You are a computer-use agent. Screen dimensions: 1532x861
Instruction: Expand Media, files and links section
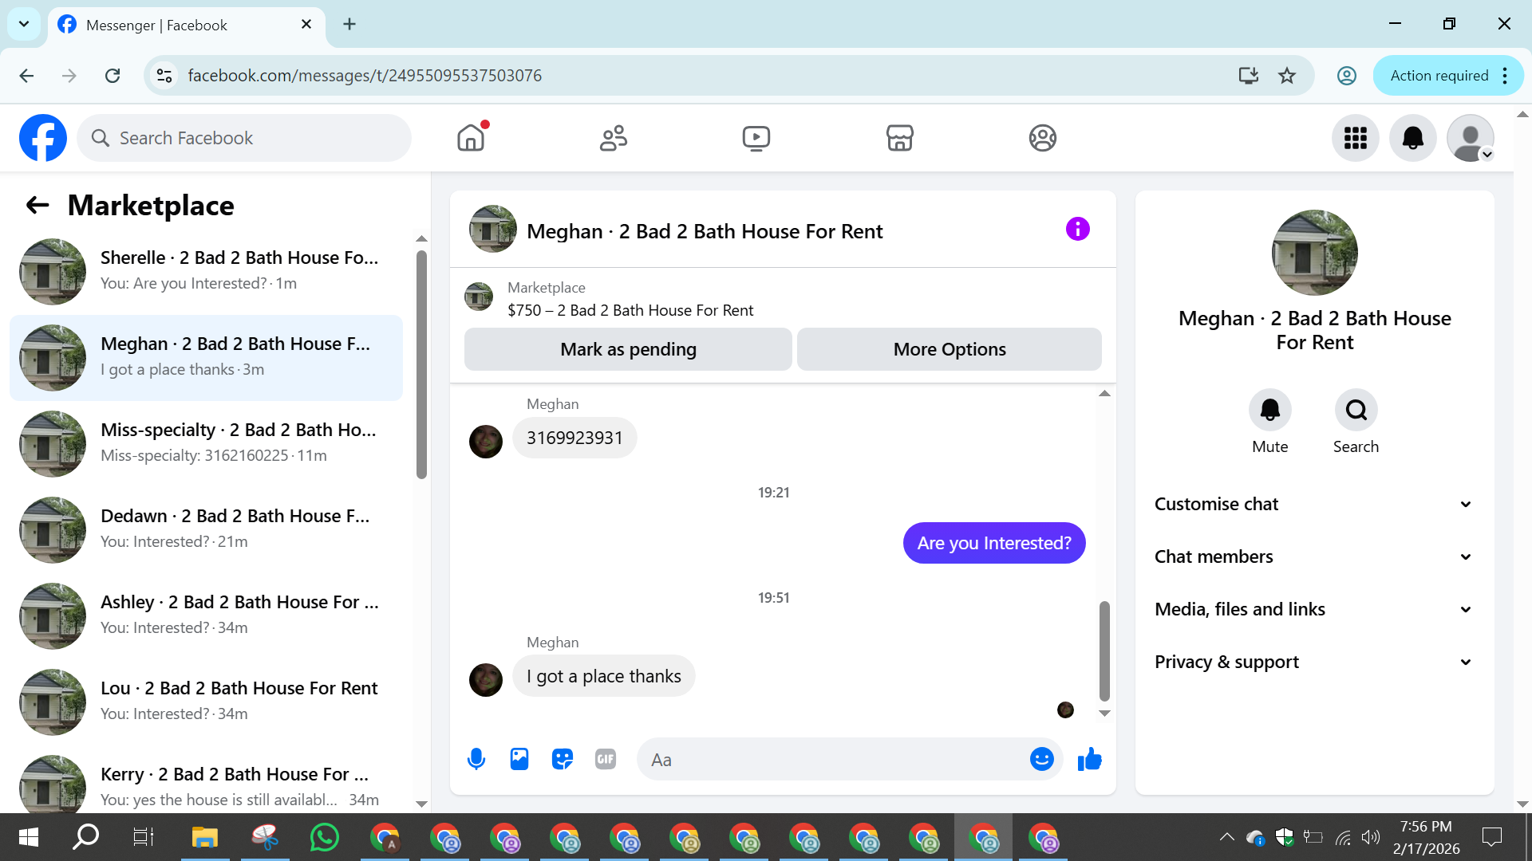pos(1313,609)
